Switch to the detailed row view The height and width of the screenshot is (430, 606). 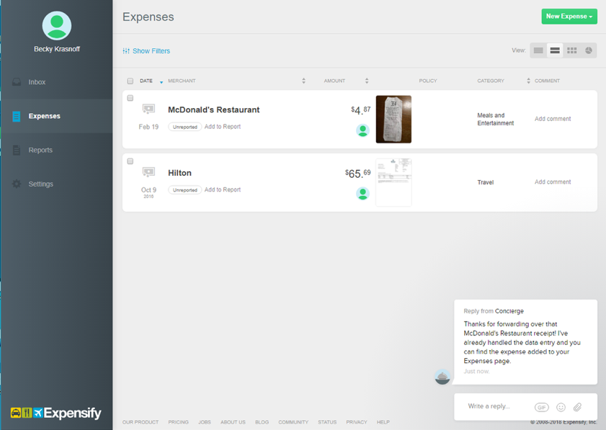tap(555, 50)
